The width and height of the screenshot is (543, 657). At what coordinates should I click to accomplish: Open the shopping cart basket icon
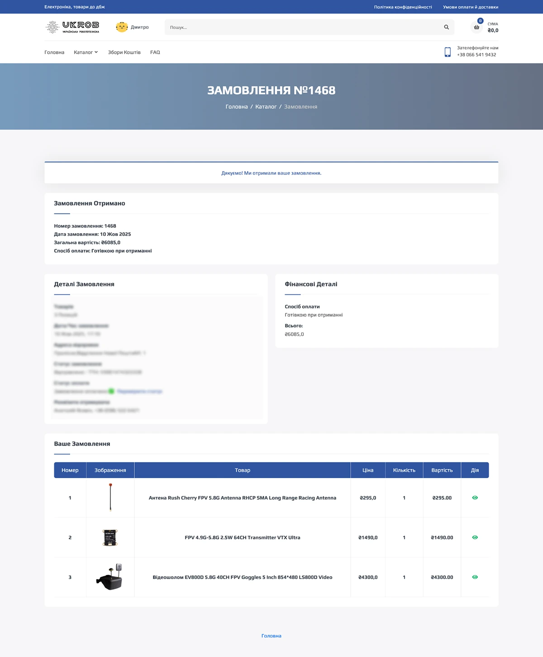[476, 27]
